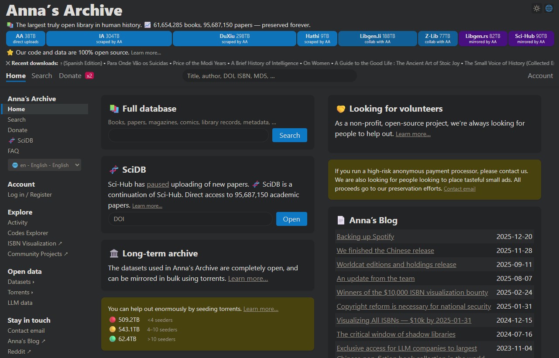Click the x2 badge next to Donate

[x=89, y=75]
